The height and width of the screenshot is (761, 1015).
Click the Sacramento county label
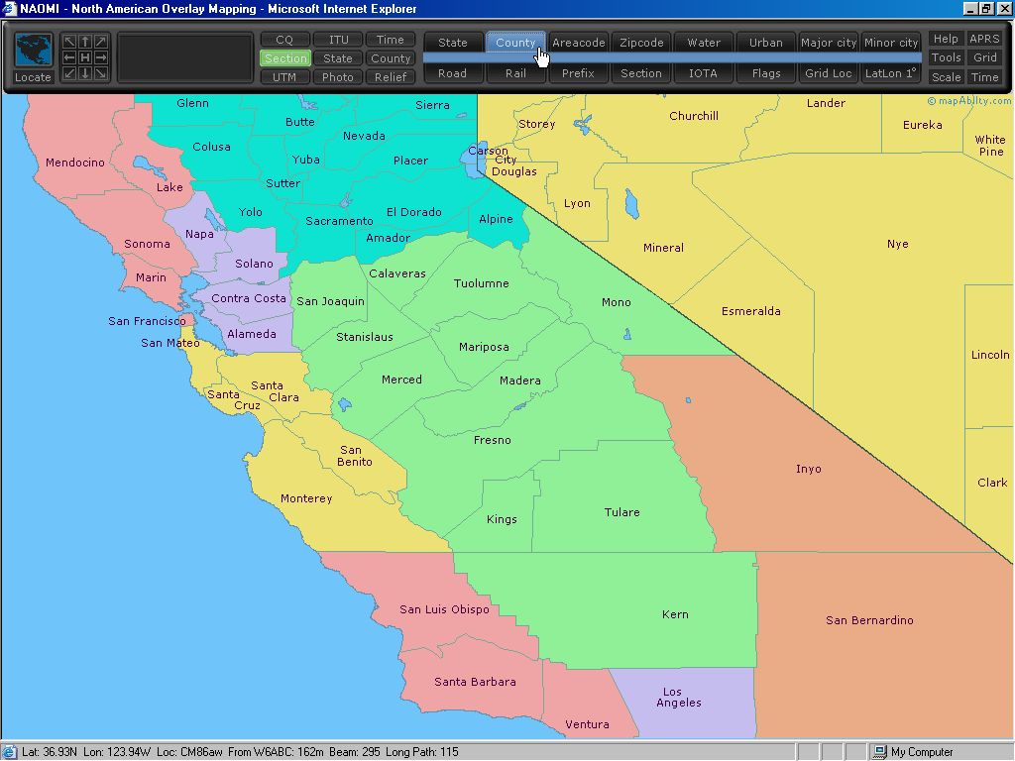click(339, 221)
